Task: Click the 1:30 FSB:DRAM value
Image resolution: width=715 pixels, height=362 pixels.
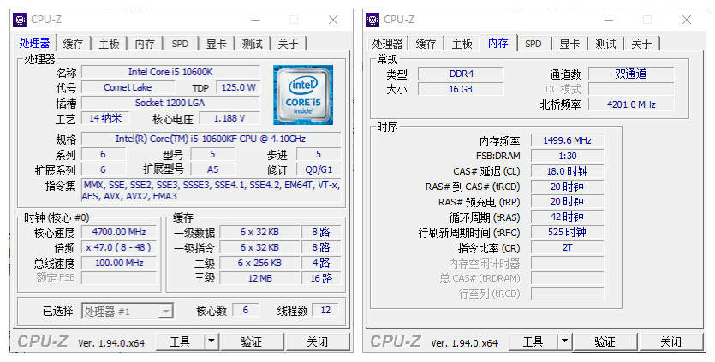Action: coord(567,156)
